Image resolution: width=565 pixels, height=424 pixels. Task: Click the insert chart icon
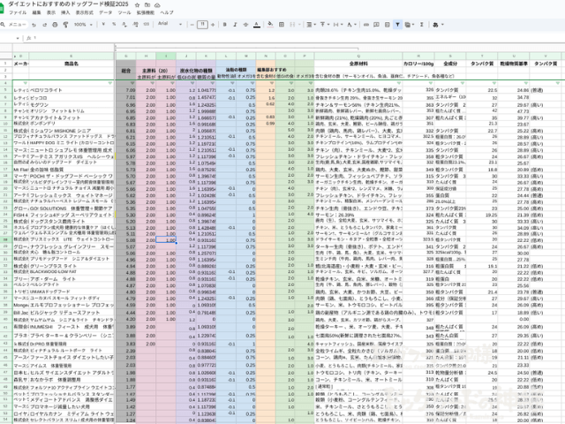click(387, 25)
